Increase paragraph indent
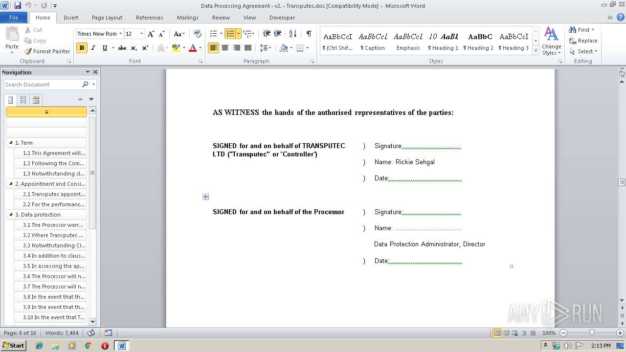Screen dimensions: 626x352 277,34
